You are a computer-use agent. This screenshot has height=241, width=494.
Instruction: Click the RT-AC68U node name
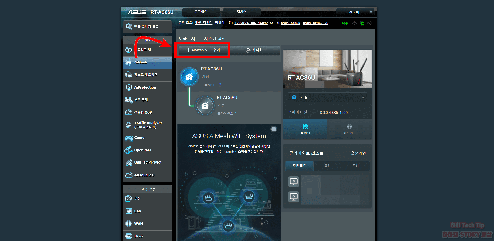[x=227, y=98]
